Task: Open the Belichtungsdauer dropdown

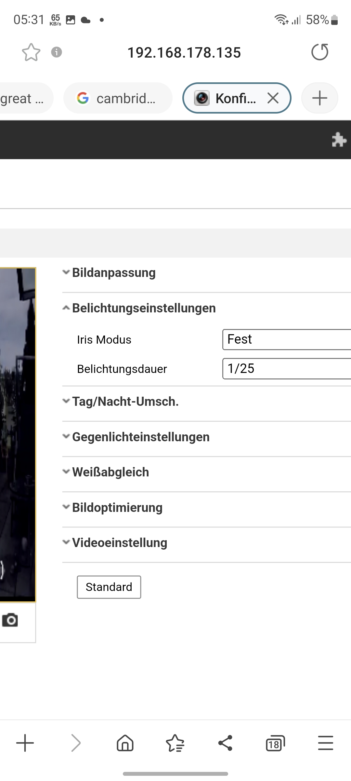Action: pyautogui.click(x=286, y=369)
